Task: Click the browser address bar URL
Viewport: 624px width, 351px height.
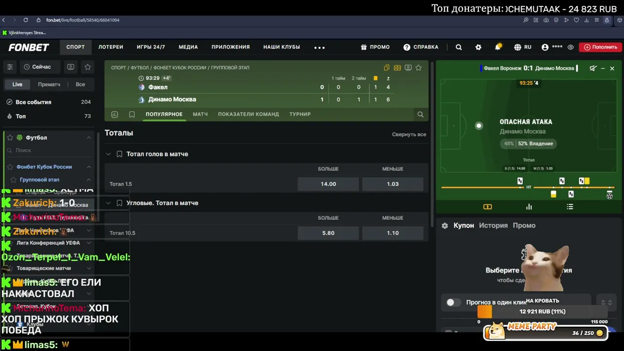Action: (83, 20)
